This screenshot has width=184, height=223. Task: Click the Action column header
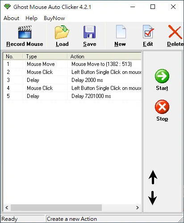(x=104, y=57)
